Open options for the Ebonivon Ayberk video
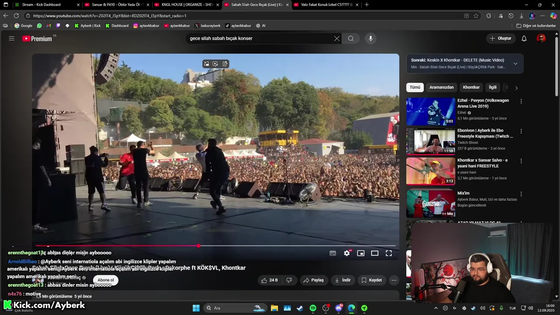Screen dimensions: 560x315 (521, 131)
